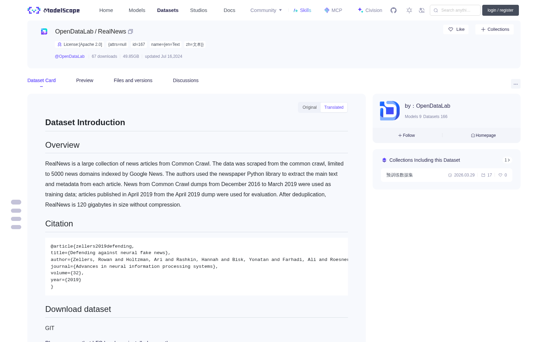Click the 67 downloads text
Viewport: 548px width, 342px height.
point(104,56)
